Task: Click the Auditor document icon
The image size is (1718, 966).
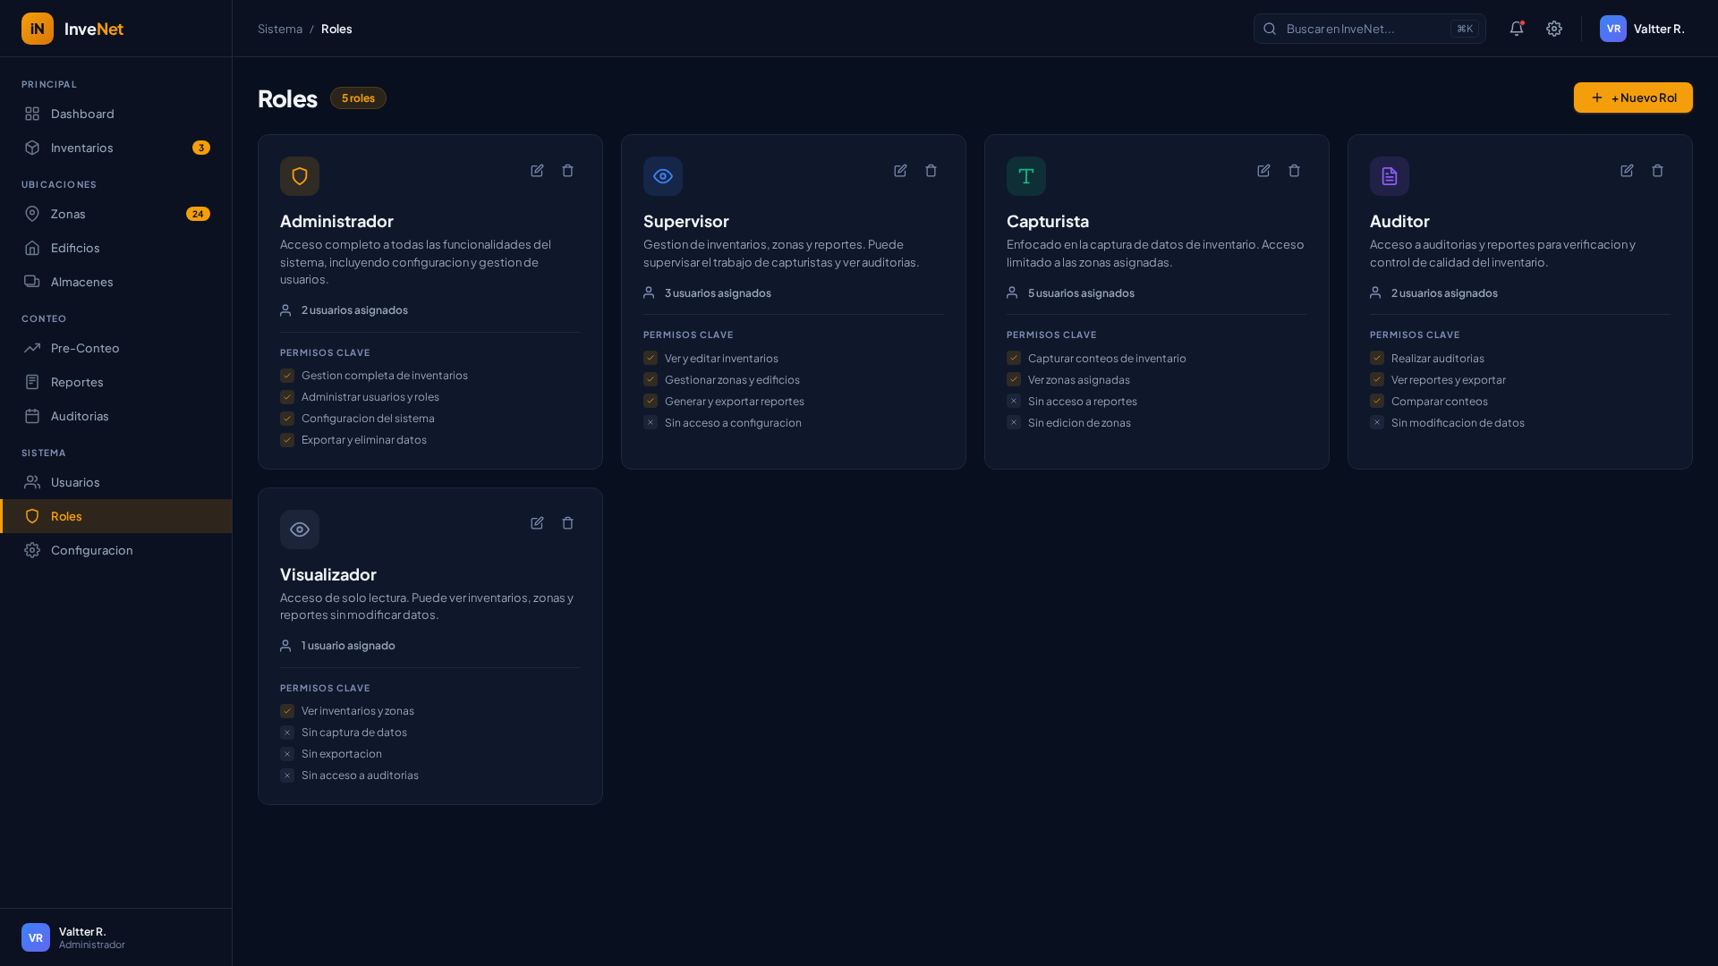Action: 1389,176
